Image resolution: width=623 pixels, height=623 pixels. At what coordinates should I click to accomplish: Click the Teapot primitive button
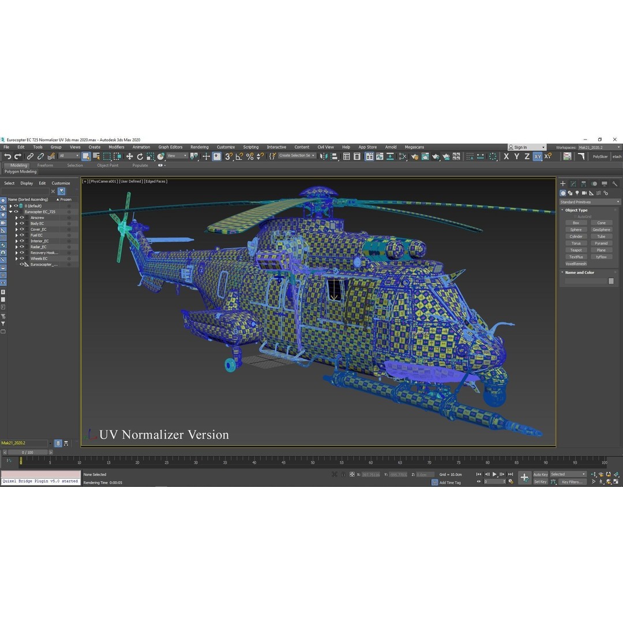tap(576, 250)
